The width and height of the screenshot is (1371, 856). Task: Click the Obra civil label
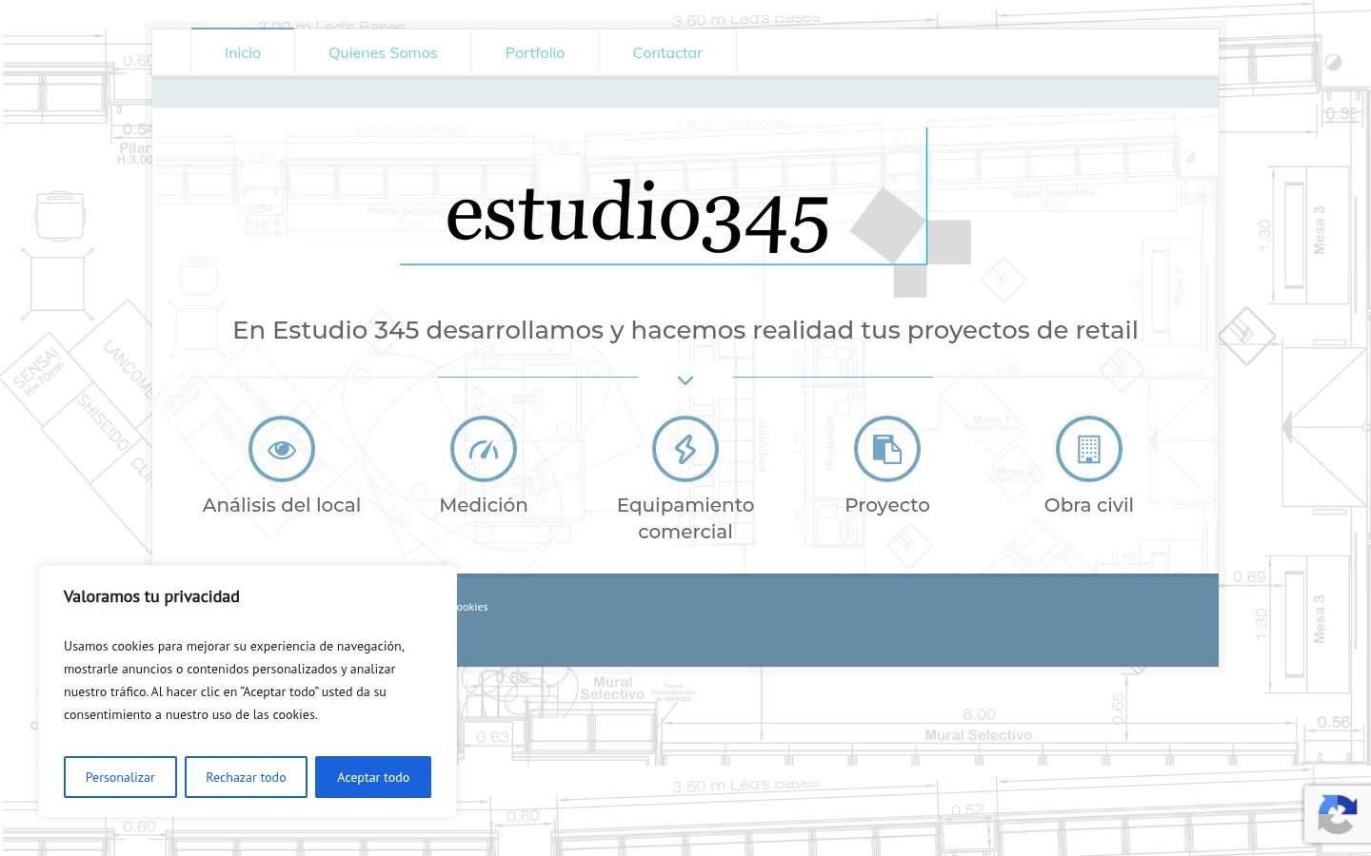1089,505
